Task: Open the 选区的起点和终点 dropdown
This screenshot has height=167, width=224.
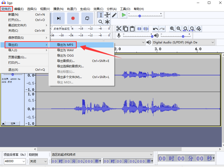Action: coord(102,155)
